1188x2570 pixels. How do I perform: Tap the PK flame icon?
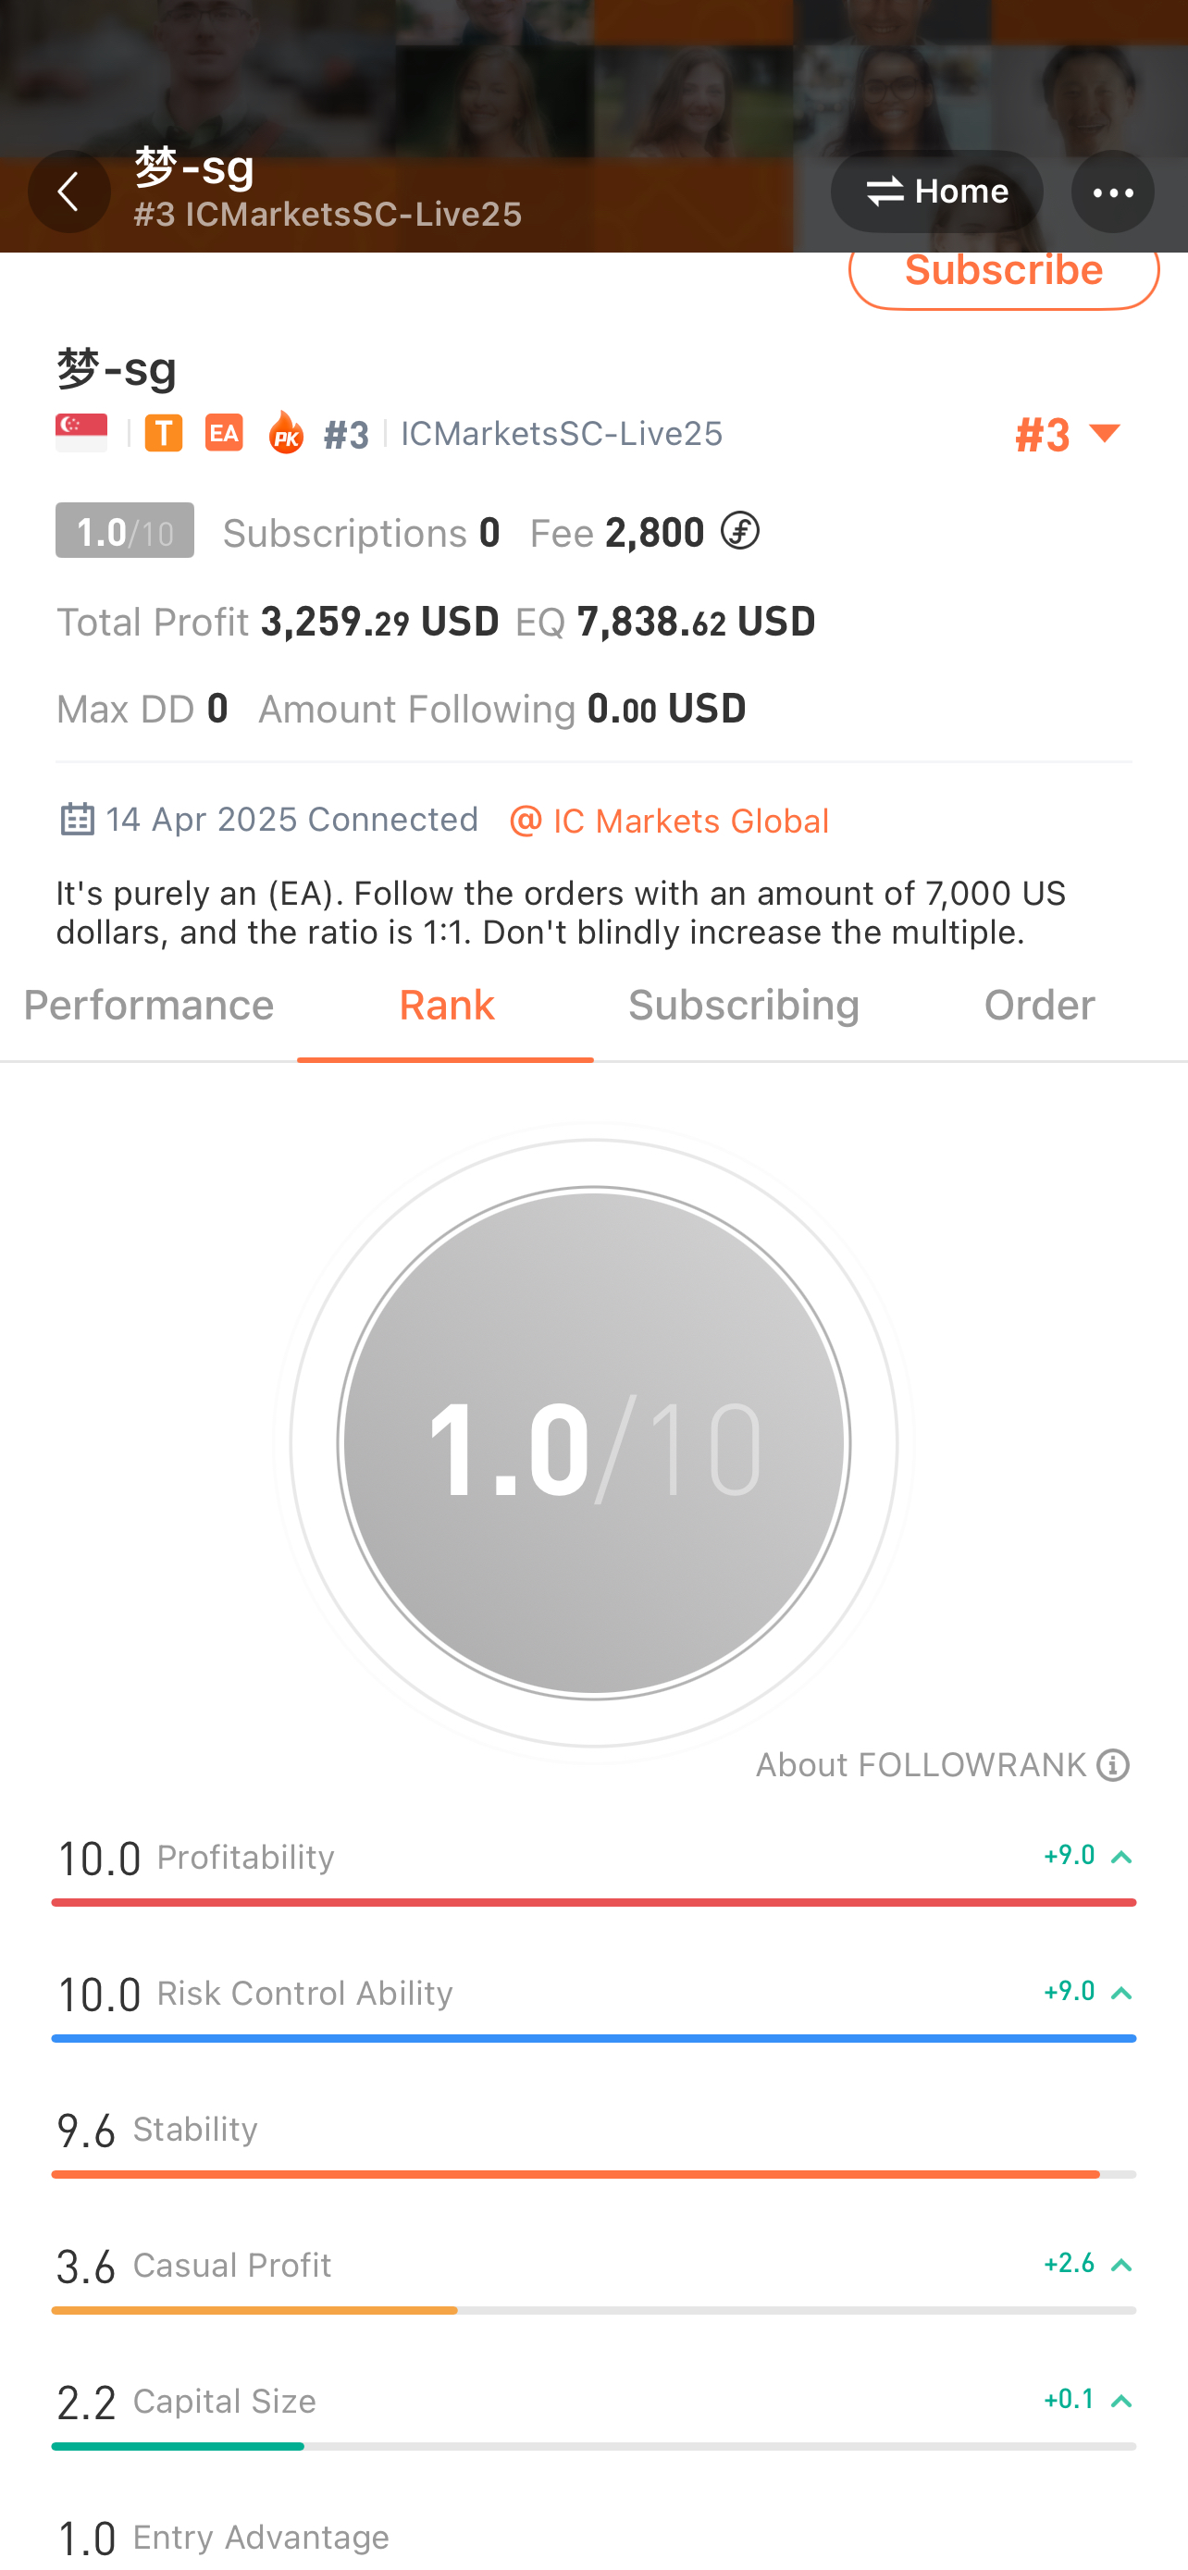(286, 432)
